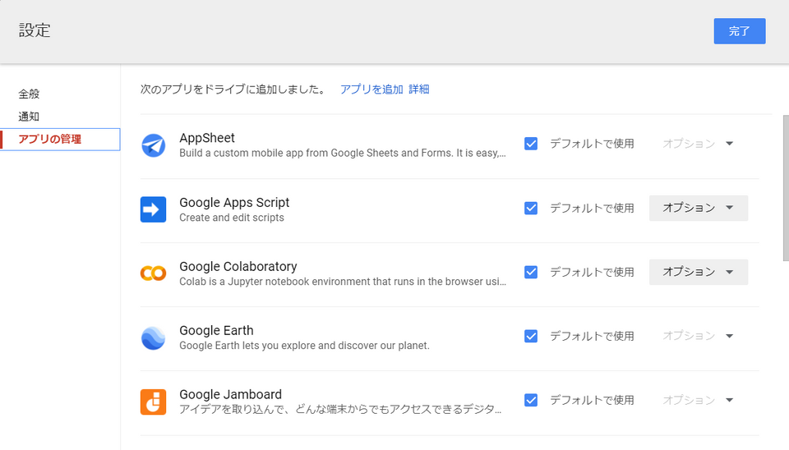Viewport: 789px width, 450px height.
Task: Open the アプリを追加 link
Action: (371, 90)
